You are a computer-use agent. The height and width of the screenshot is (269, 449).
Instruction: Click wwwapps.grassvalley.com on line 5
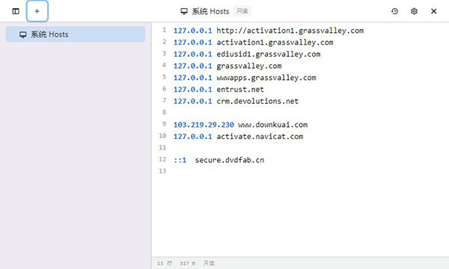266,78
